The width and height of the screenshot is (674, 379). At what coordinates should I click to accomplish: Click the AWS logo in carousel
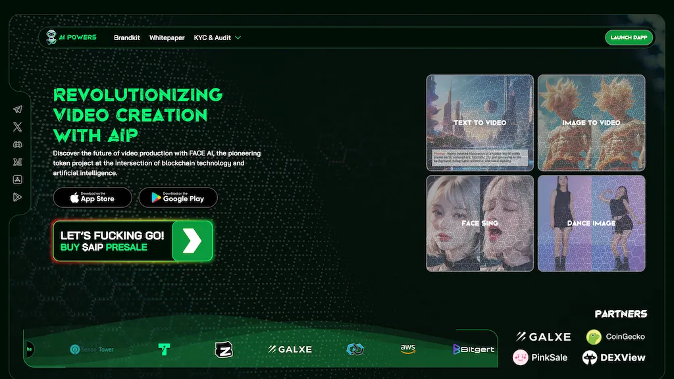408,349
